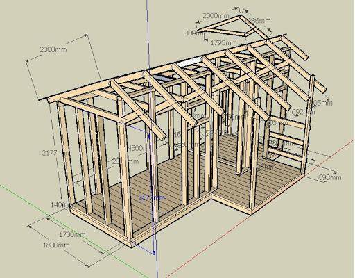Screen dimensions: 355x278
Task: Select the 366mm dimension label
Action: [259, 21]
